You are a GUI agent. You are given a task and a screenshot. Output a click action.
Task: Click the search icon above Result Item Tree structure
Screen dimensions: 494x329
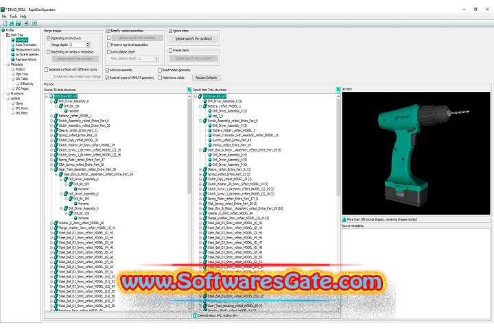point(338,90)
